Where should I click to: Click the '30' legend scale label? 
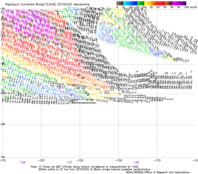(158, 7)
